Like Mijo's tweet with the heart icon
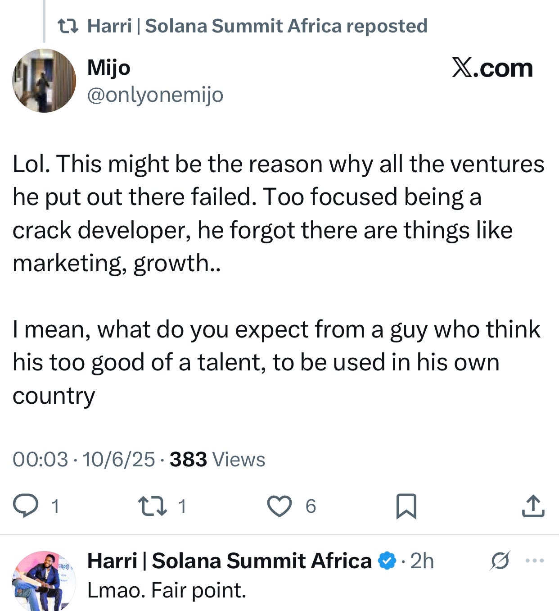 [279, 506]
